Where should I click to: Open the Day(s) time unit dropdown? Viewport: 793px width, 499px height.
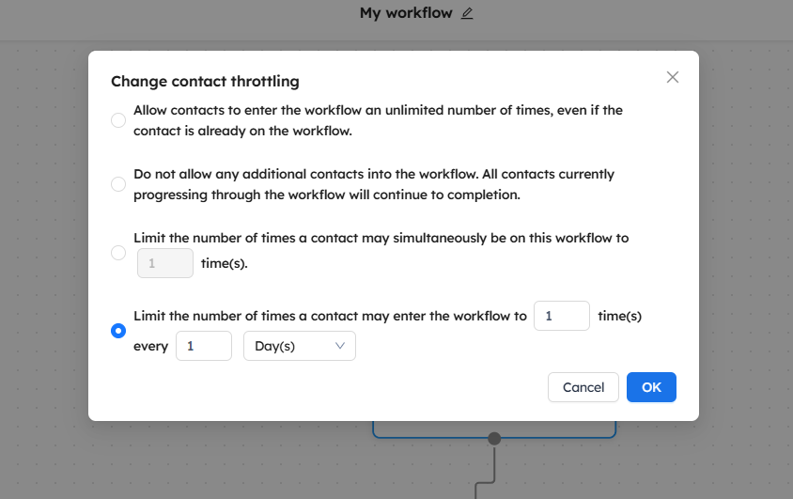click(299, 346)
